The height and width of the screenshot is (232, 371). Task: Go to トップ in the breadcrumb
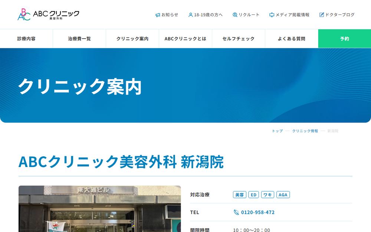277,131
